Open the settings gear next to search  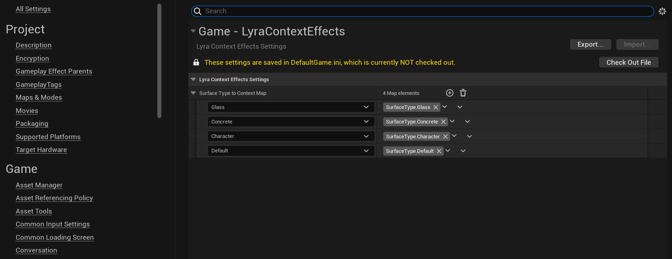click(x=662, y=11)
